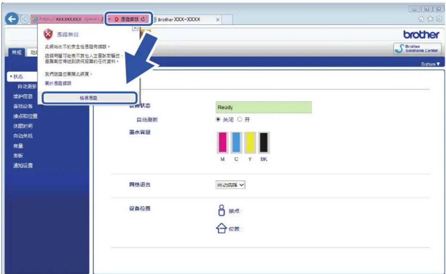The width and height of the screenshot is (446, 274).
Task: Click the 自动刷新 label
Action: pyautogui.click(x=147, y=119)
